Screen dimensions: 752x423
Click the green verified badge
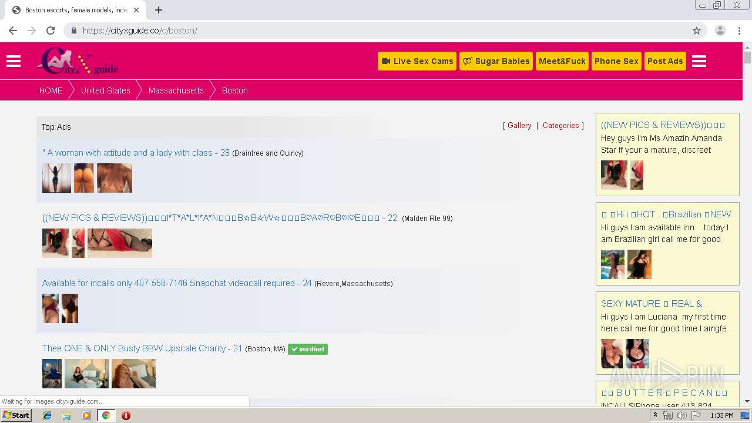(x=308, y=349)
